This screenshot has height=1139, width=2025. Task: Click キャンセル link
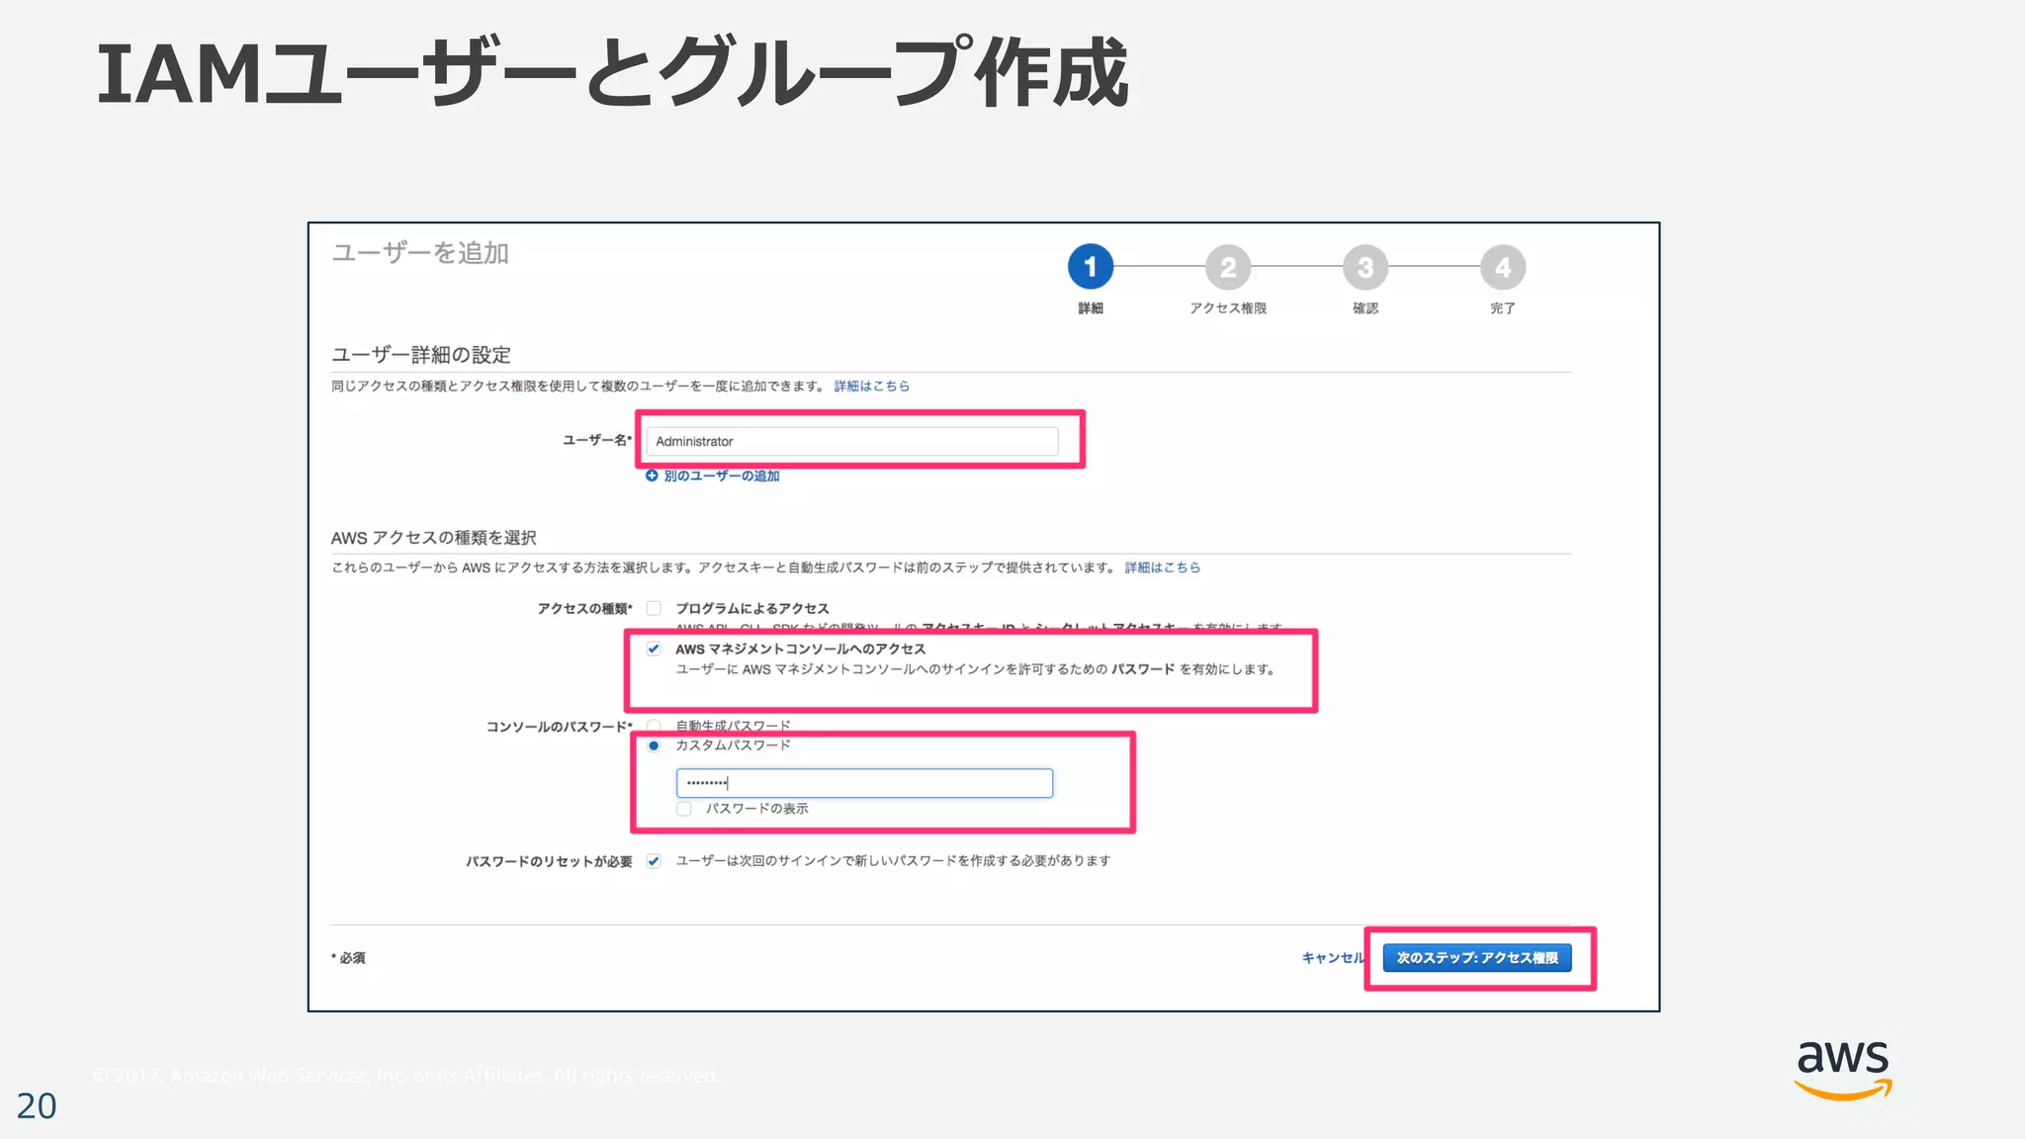[x=1332, y=957]
